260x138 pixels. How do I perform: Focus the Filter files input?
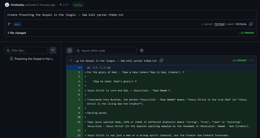pos(26,50)
